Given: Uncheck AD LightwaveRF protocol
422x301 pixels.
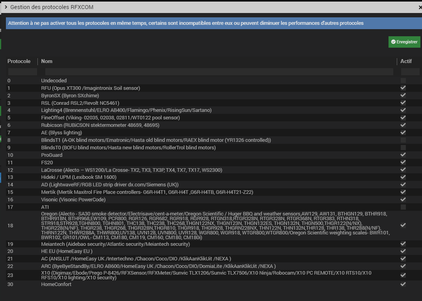Looking at the screenshot, I should pyautogui.click(x=403, y=184).
